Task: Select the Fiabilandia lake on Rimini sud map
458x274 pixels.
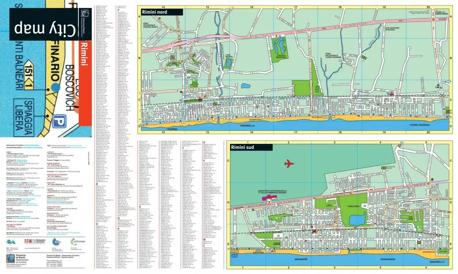Action: (x=357, y=220)
